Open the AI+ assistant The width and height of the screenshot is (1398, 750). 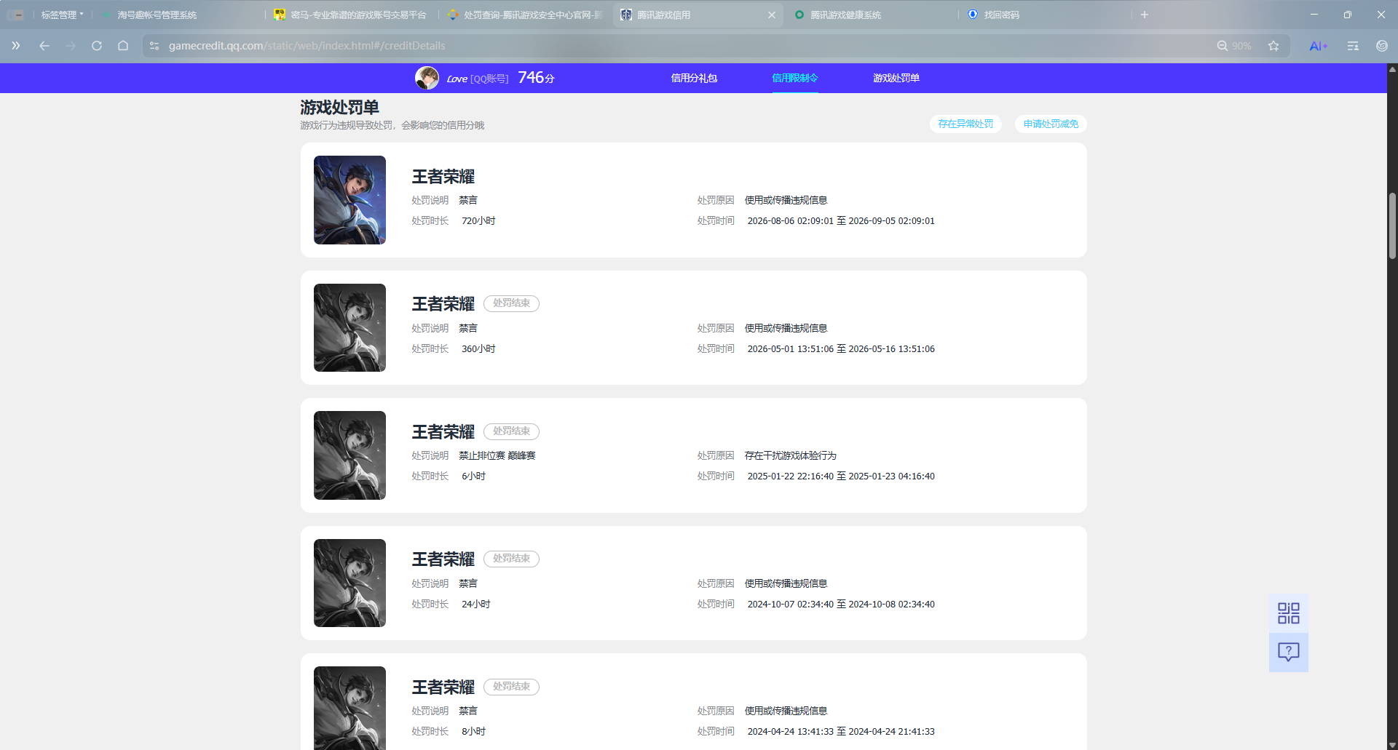click(x=1319, y=46)
